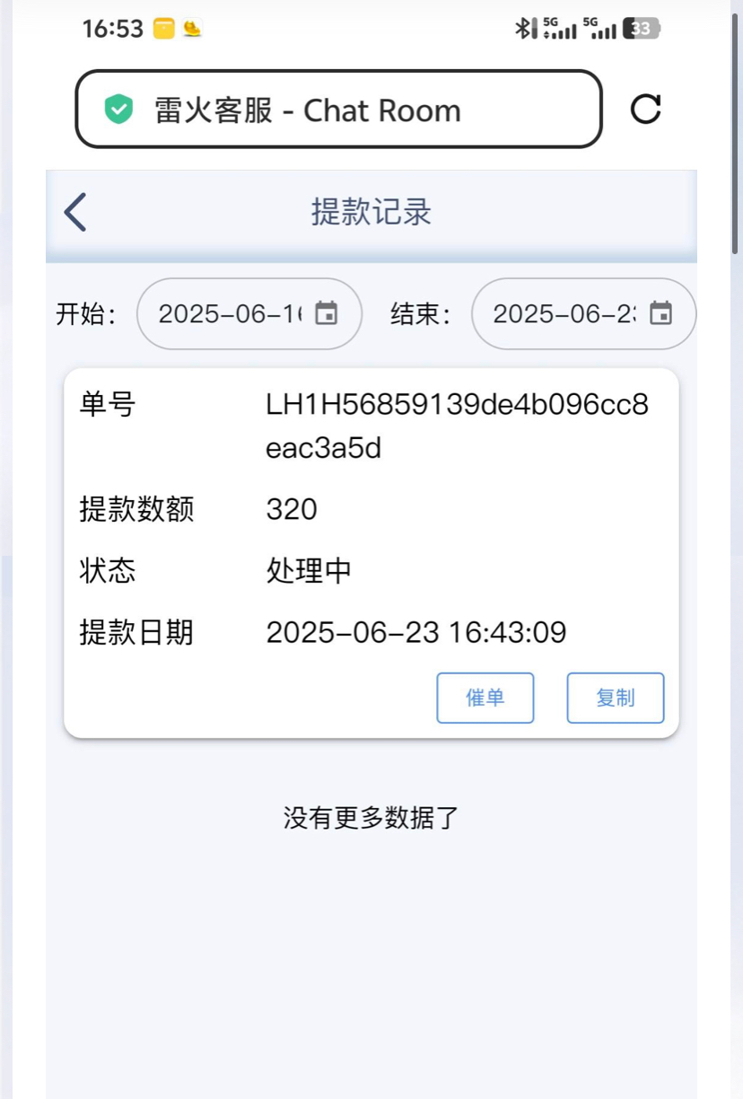Tap the 提款数额 amount 320
743x1099 pixels.
292,510
